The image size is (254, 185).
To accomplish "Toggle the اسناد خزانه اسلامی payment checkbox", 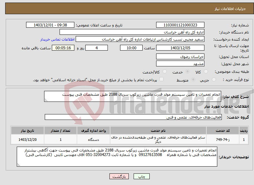I will click(x=161, y=79).
